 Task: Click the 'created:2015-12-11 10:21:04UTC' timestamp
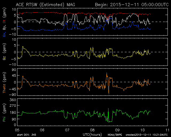coord(147,135)
